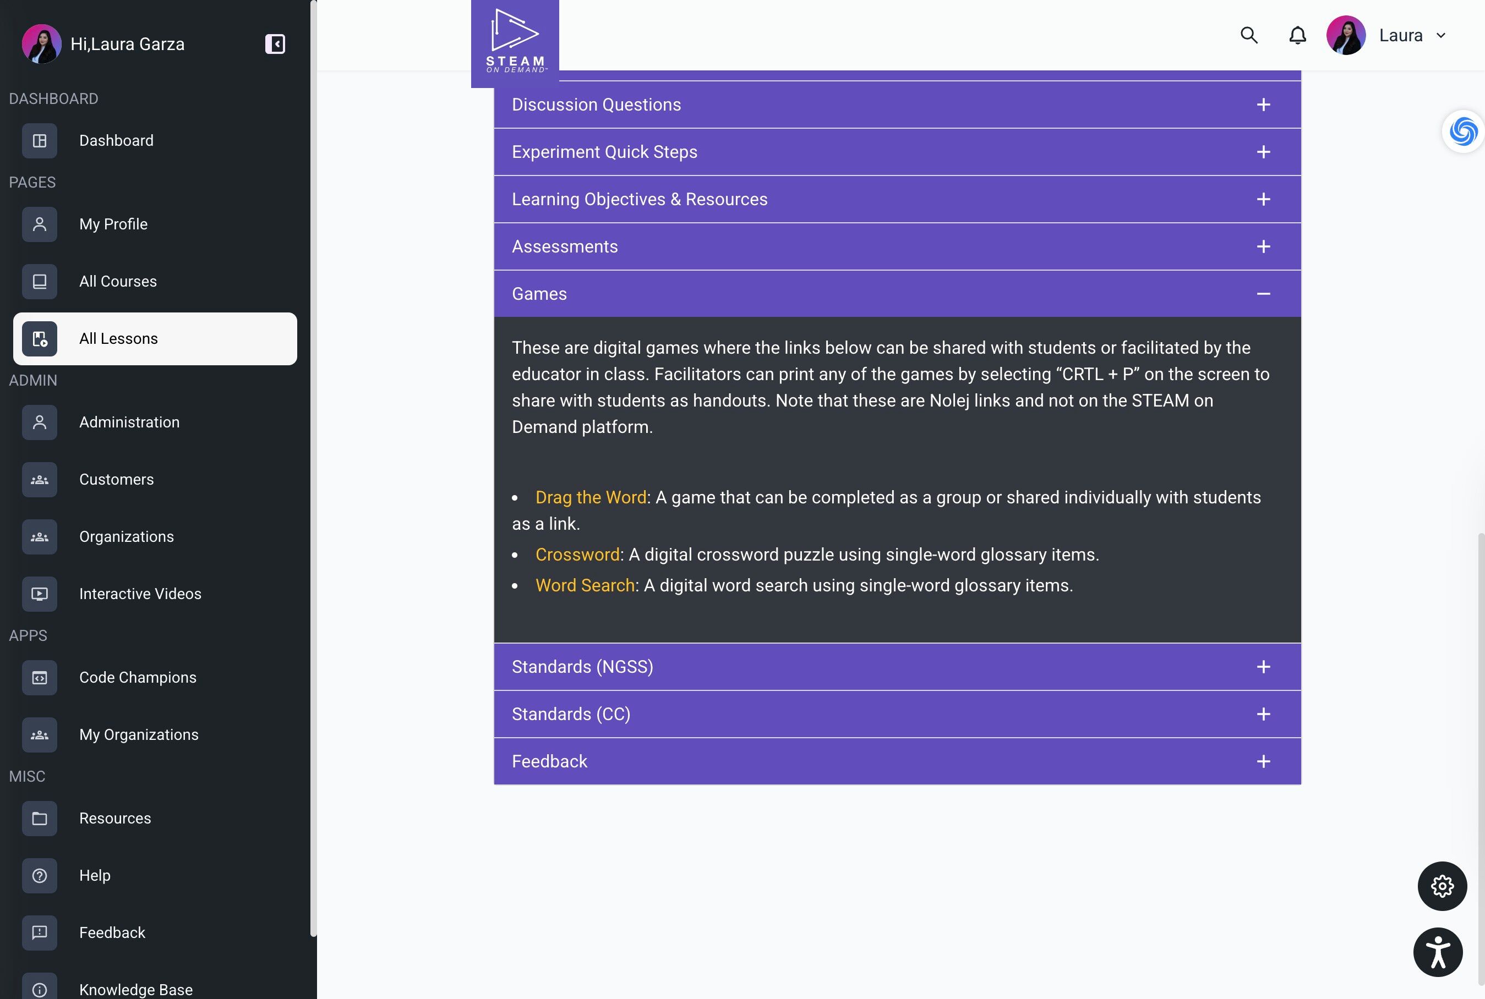Open the Word Search game link

pos(585,585)
